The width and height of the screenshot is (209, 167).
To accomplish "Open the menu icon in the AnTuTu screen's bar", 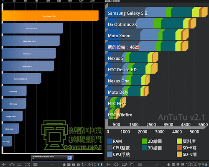I will [x=140, y=164].
